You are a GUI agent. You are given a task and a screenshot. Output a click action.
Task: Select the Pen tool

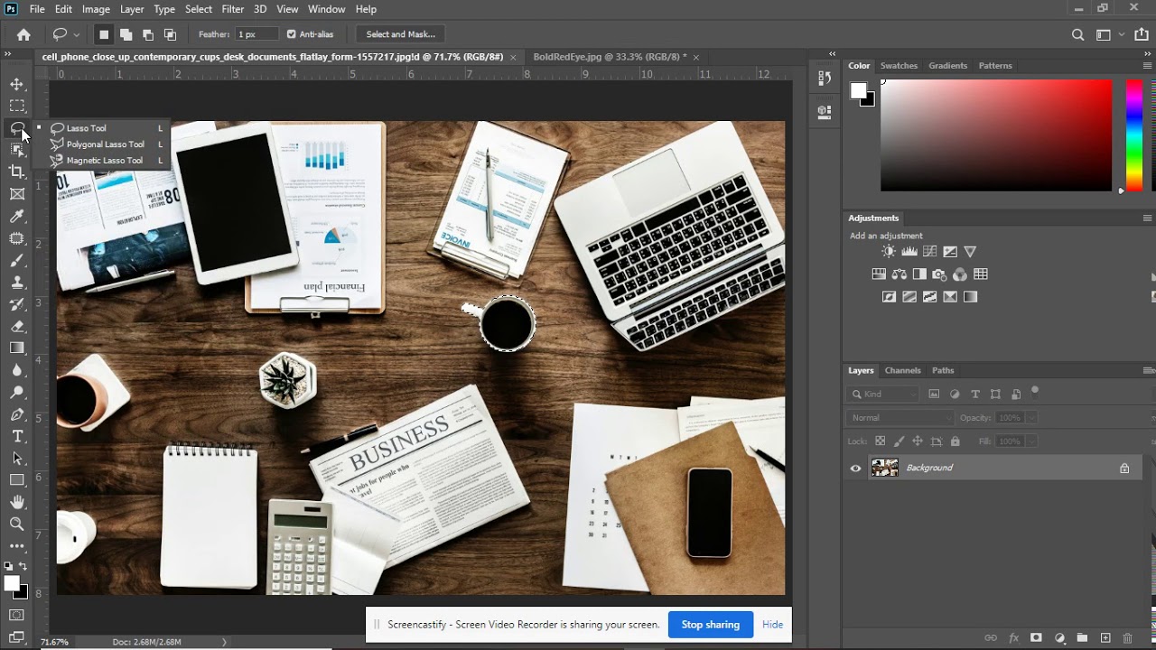(17, 414)
